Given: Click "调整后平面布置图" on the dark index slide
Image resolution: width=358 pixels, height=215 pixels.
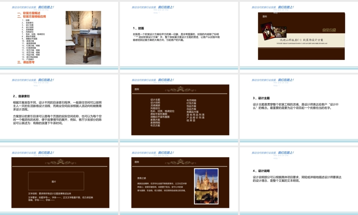Looking at the screenshot, I should point(160,117).
